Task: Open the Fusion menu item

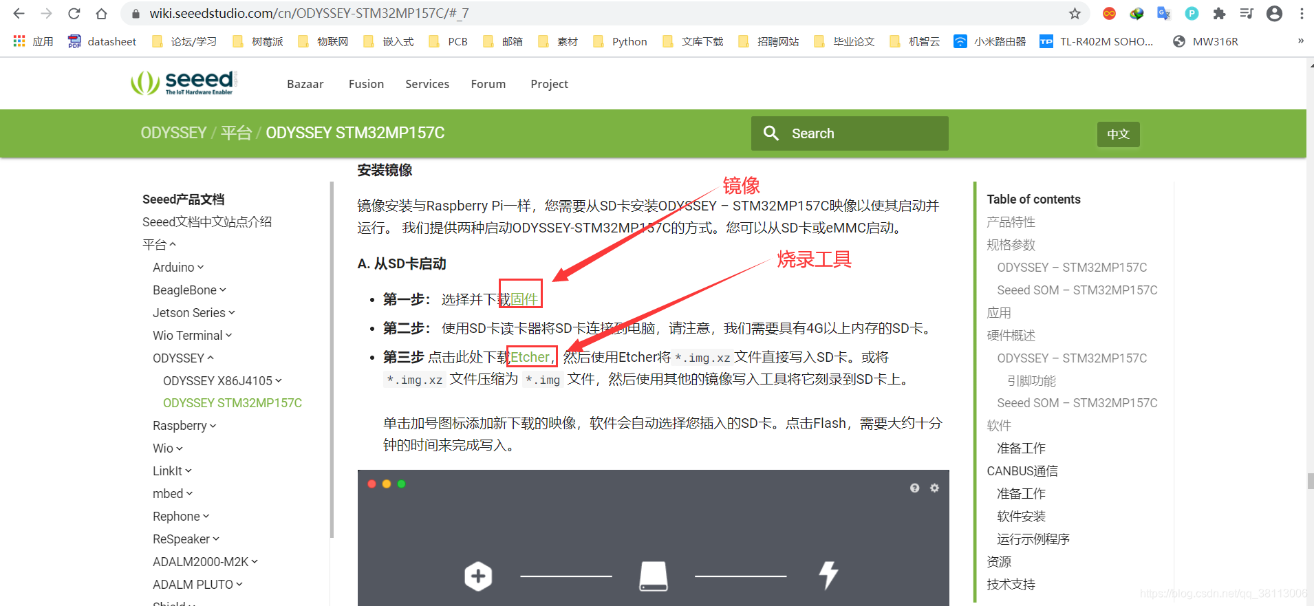Action: click(366, 84)
